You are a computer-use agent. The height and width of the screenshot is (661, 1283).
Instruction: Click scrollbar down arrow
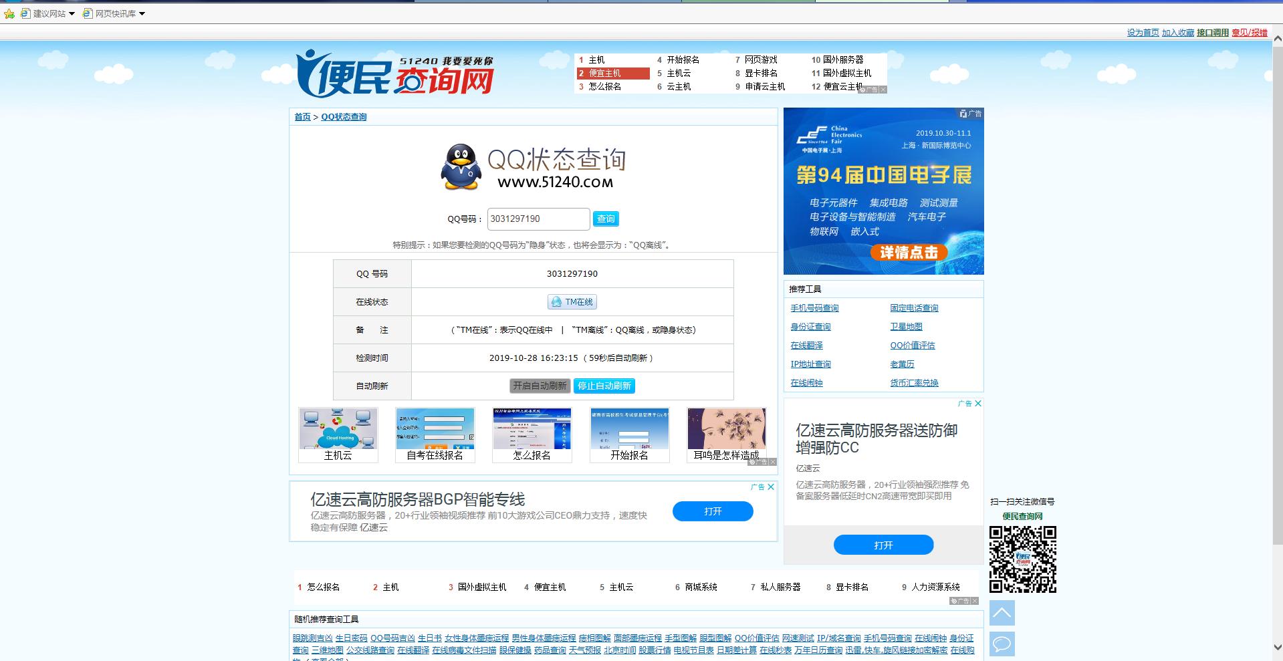pyautogui.click(x=1277, y=647)
